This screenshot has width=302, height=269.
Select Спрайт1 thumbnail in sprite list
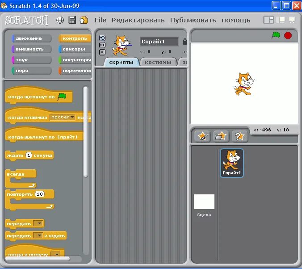pos(232,163)
